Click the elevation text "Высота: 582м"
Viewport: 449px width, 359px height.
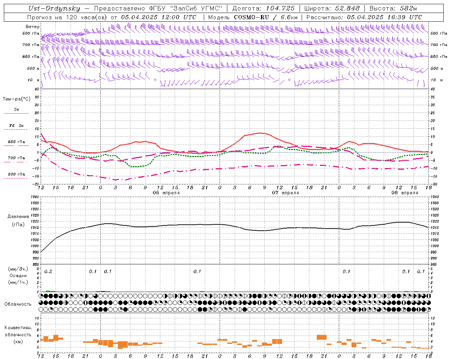[393, 8]
